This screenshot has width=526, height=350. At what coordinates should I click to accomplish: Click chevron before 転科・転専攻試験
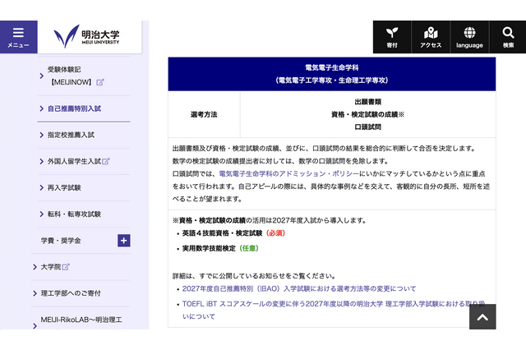tap(42, 214)
